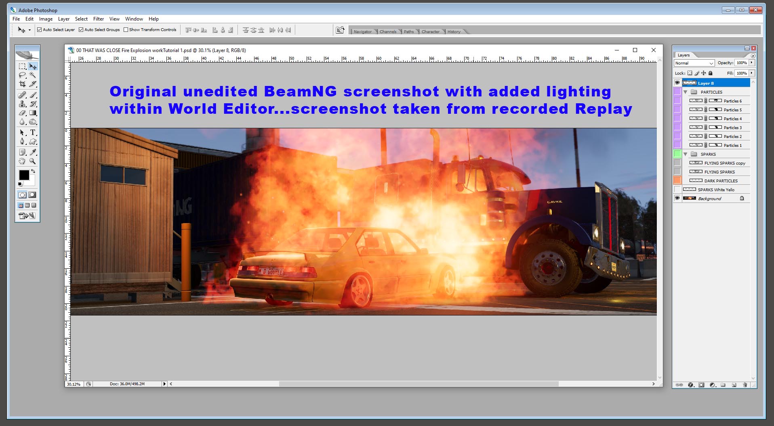This screenshot has width=774, height=426.
Task: Toggle Lock transparent pixels
Action: click(x=690, y=73)
